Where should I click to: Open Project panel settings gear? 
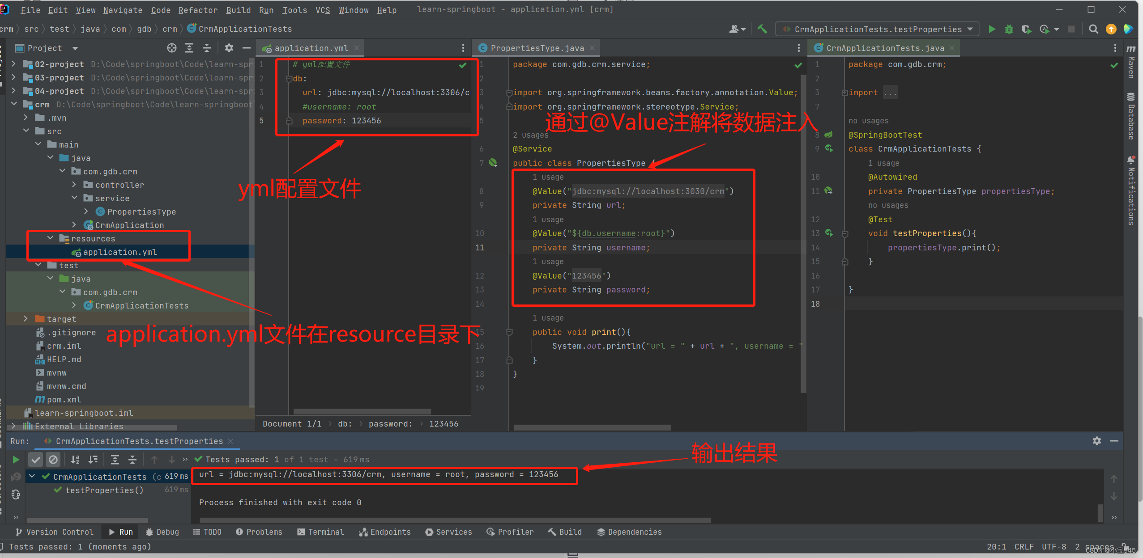(x=229, y=48)
